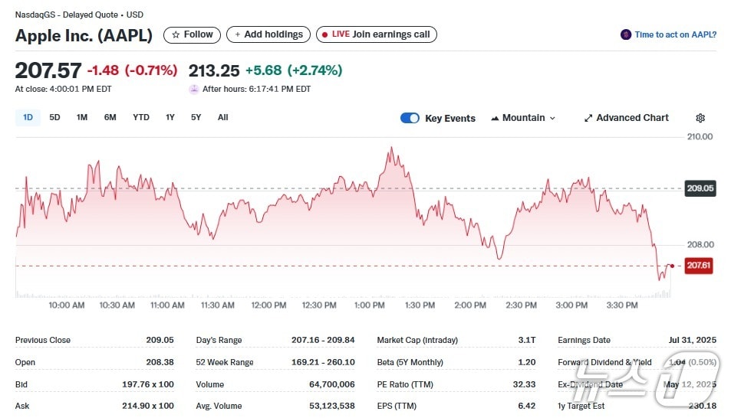Viewport: 731px width, 418px height.
Task: Click the plus icon in Add holdings
Action: click(x=238, y=34)
